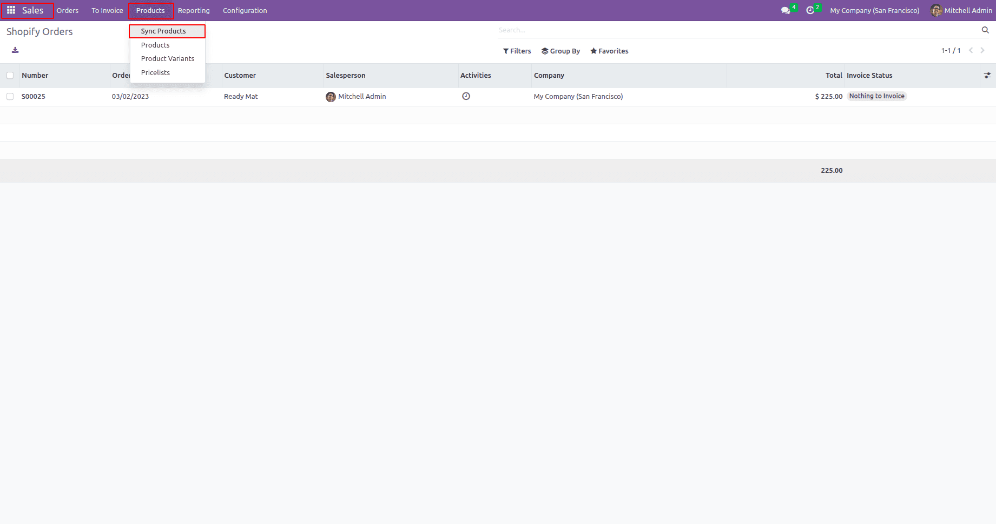Sort by Invoice Status column header
The height and width of the screenshot is (524, 996).
(869, 76)
